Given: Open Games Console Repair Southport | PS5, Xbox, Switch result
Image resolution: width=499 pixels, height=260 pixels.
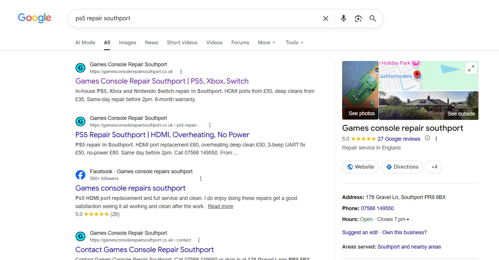Looking at the screenshot, I should (162, 81).
